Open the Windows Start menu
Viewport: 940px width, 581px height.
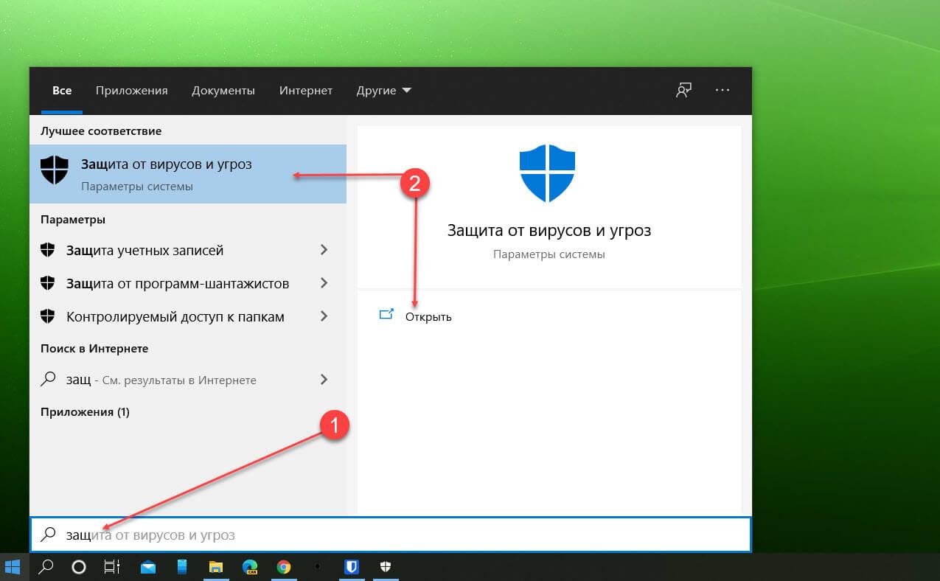click(13, 567)
